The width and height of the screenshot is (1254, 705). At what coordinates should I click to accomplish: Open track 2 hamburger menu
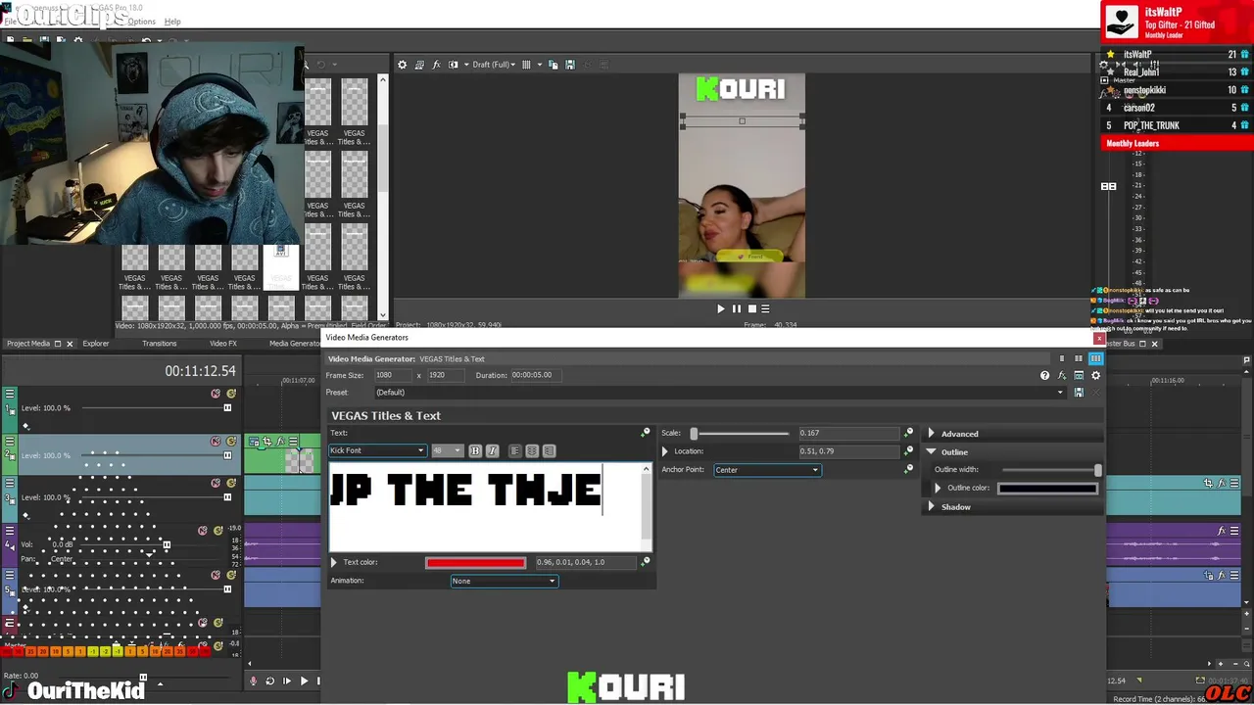click(10, 442)
